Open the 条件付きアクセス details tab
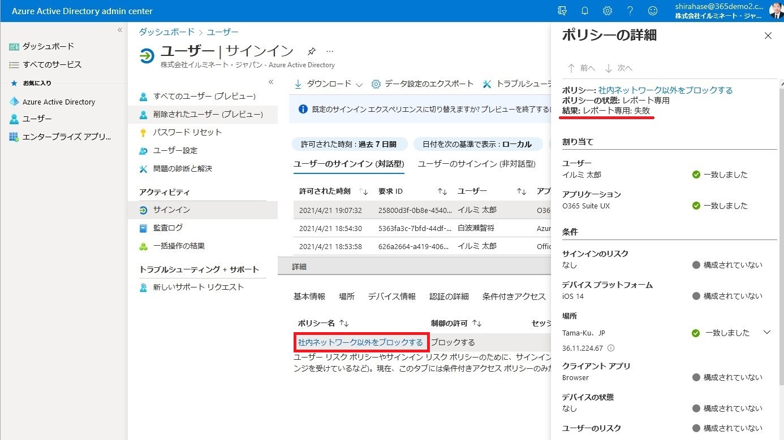Viewport: 784px width, 440px height. [514, 297]
